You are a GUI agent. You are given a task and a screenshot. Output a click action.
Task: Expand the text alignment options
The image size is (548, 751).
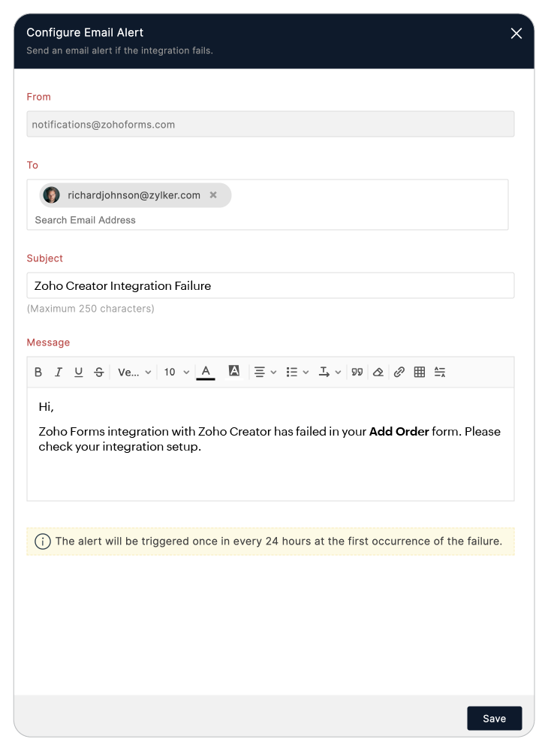pyautogui.click(x=265, y=372)
